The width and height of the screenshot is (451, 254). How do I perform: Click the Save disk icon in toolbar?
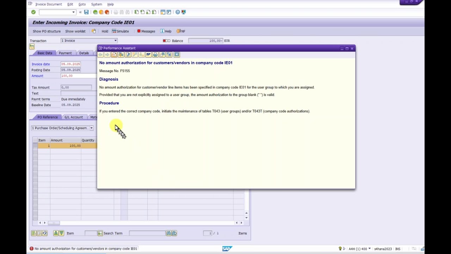86,12
